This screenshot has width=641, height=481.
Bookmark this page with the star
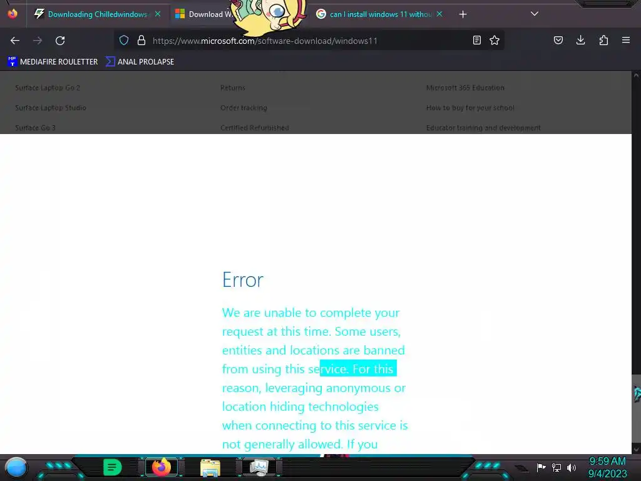495,40
